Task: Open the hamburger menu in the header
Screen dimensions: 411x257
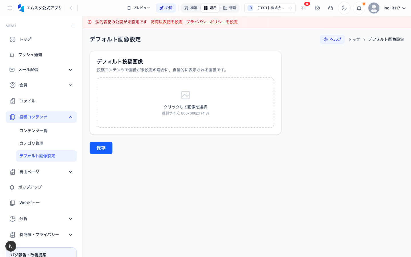Action: tap(10, 8)
